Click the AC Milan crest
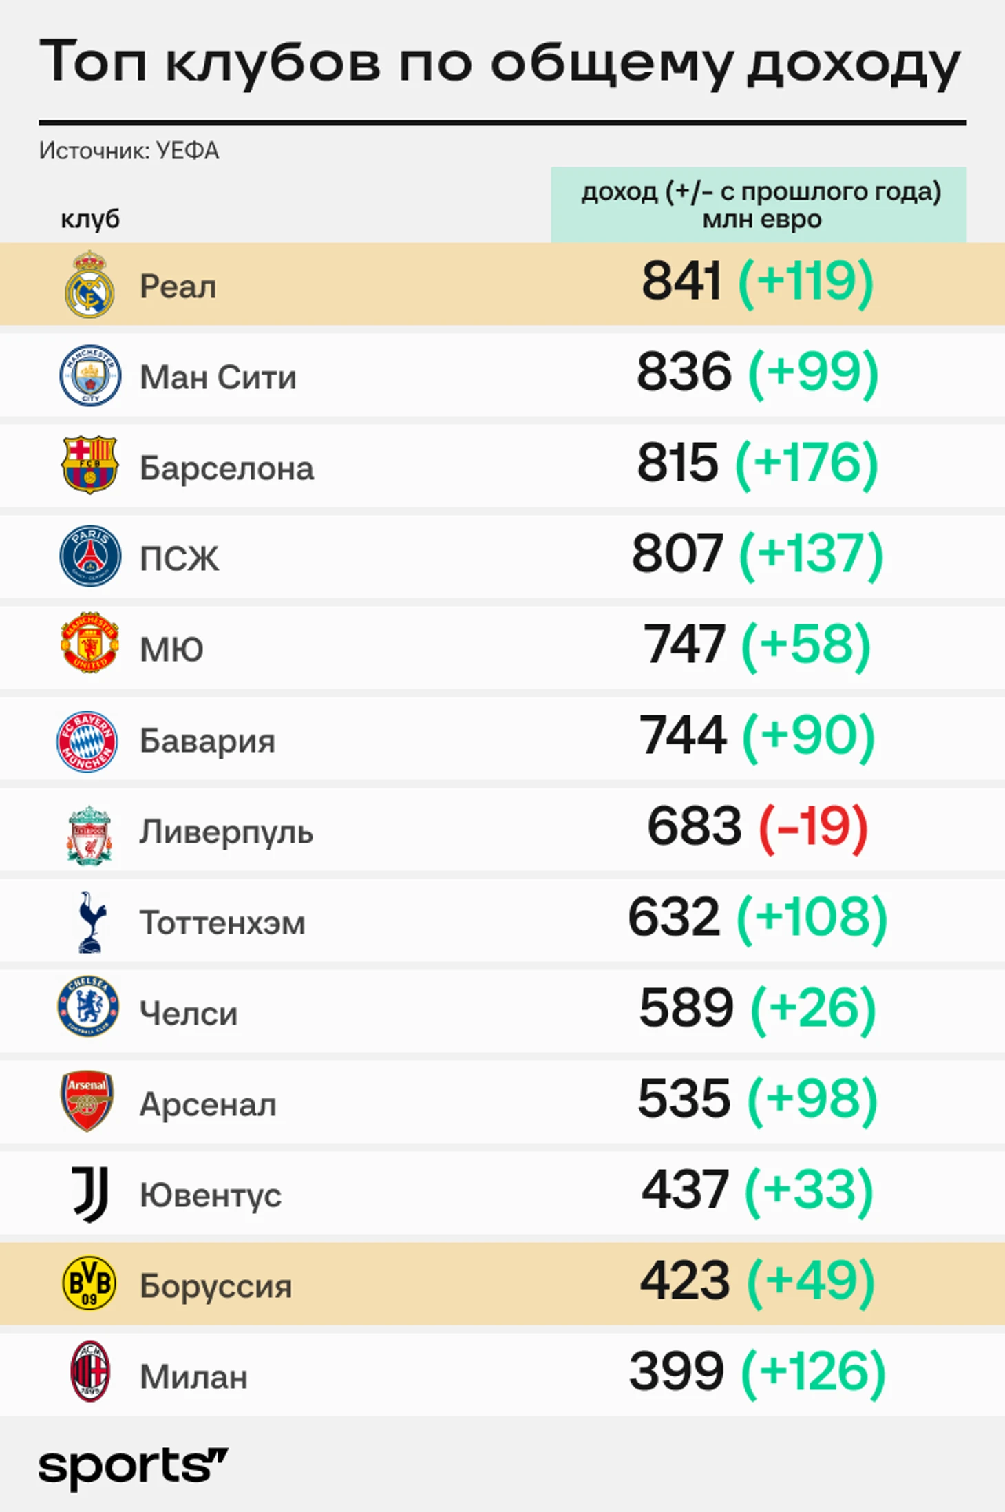Screen dimensions: 1005x1512 click(90, 1372)
